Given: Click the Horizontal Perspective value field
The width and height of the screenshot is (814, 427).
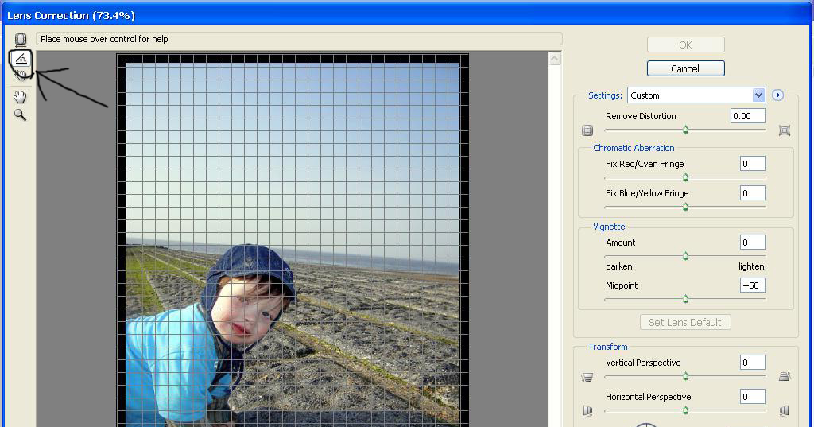Looking at the screenshot, I should coord(752,397).
